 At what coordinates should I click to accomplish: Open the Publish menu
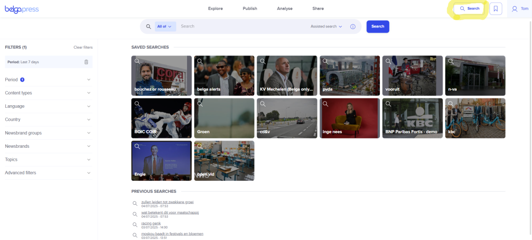pos(250,8)
